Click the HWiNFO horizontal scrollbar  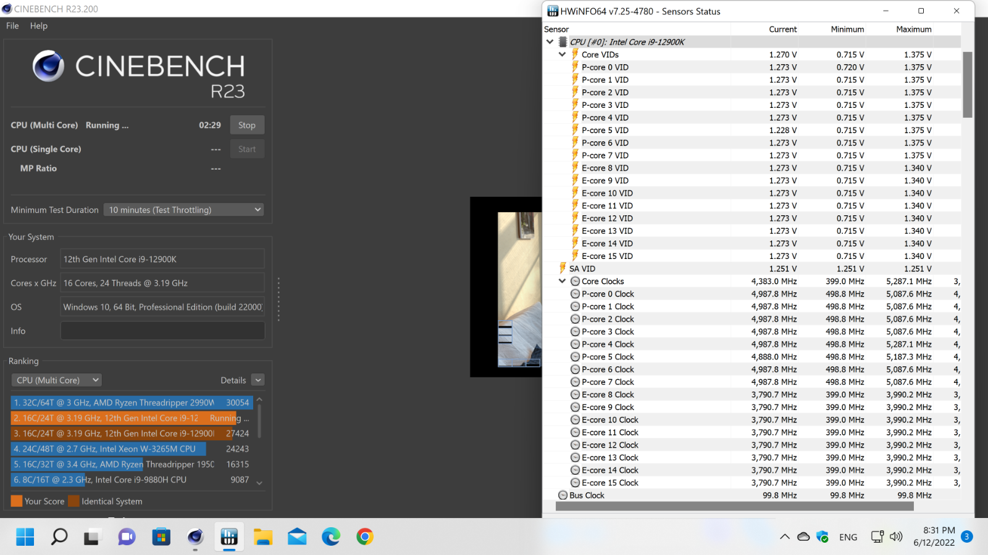coord(734,506)
